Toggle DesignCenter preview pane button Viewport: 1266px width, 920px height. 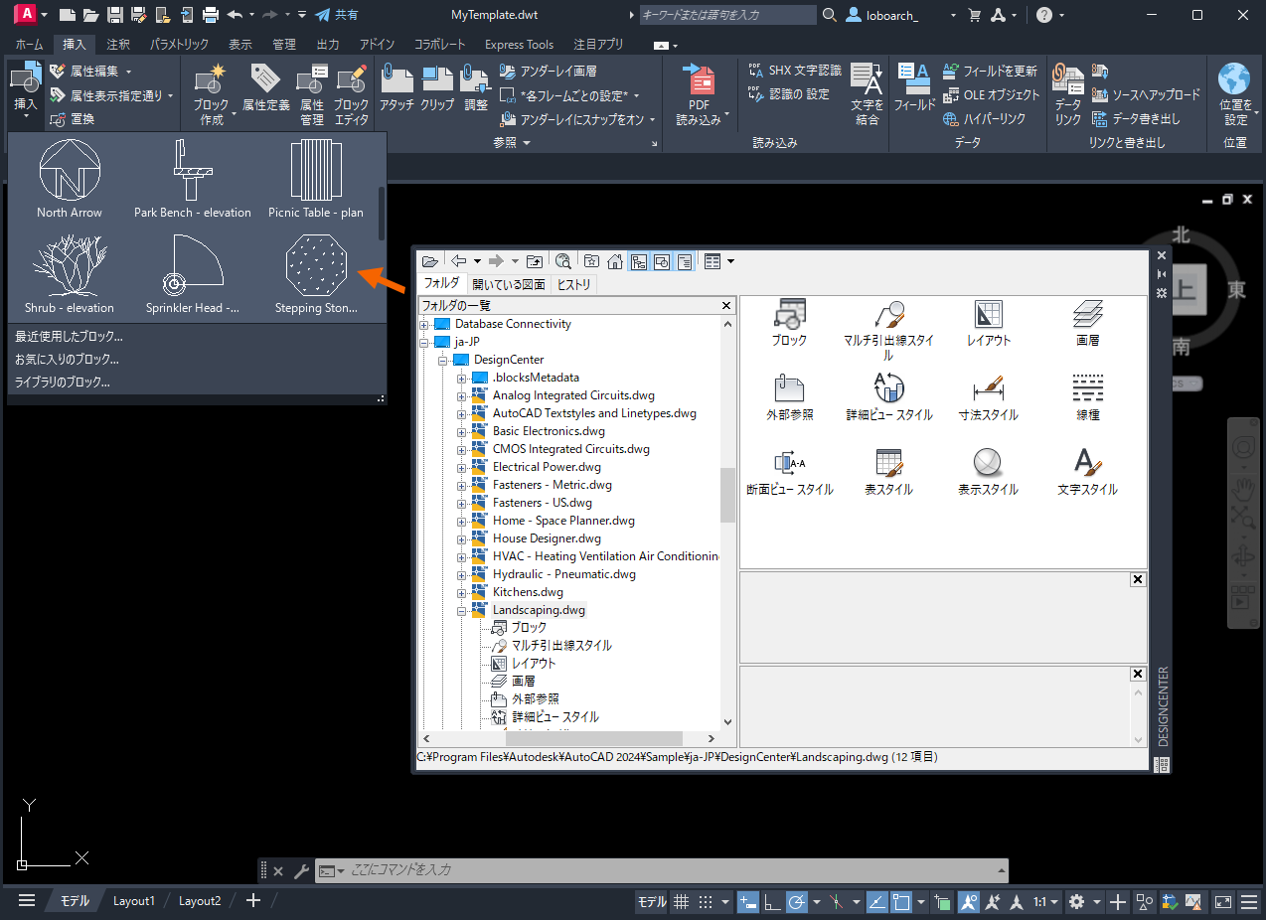(662, 261)
